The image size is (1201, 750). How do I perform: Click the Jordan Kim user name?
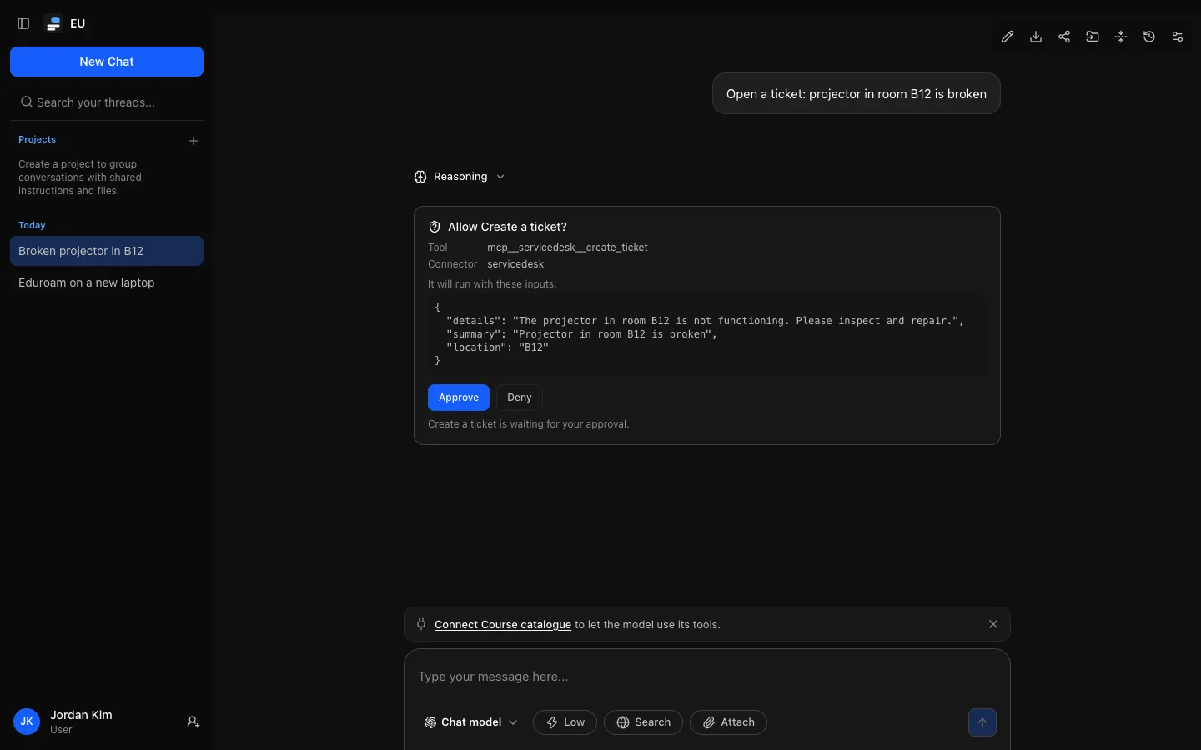81,715
